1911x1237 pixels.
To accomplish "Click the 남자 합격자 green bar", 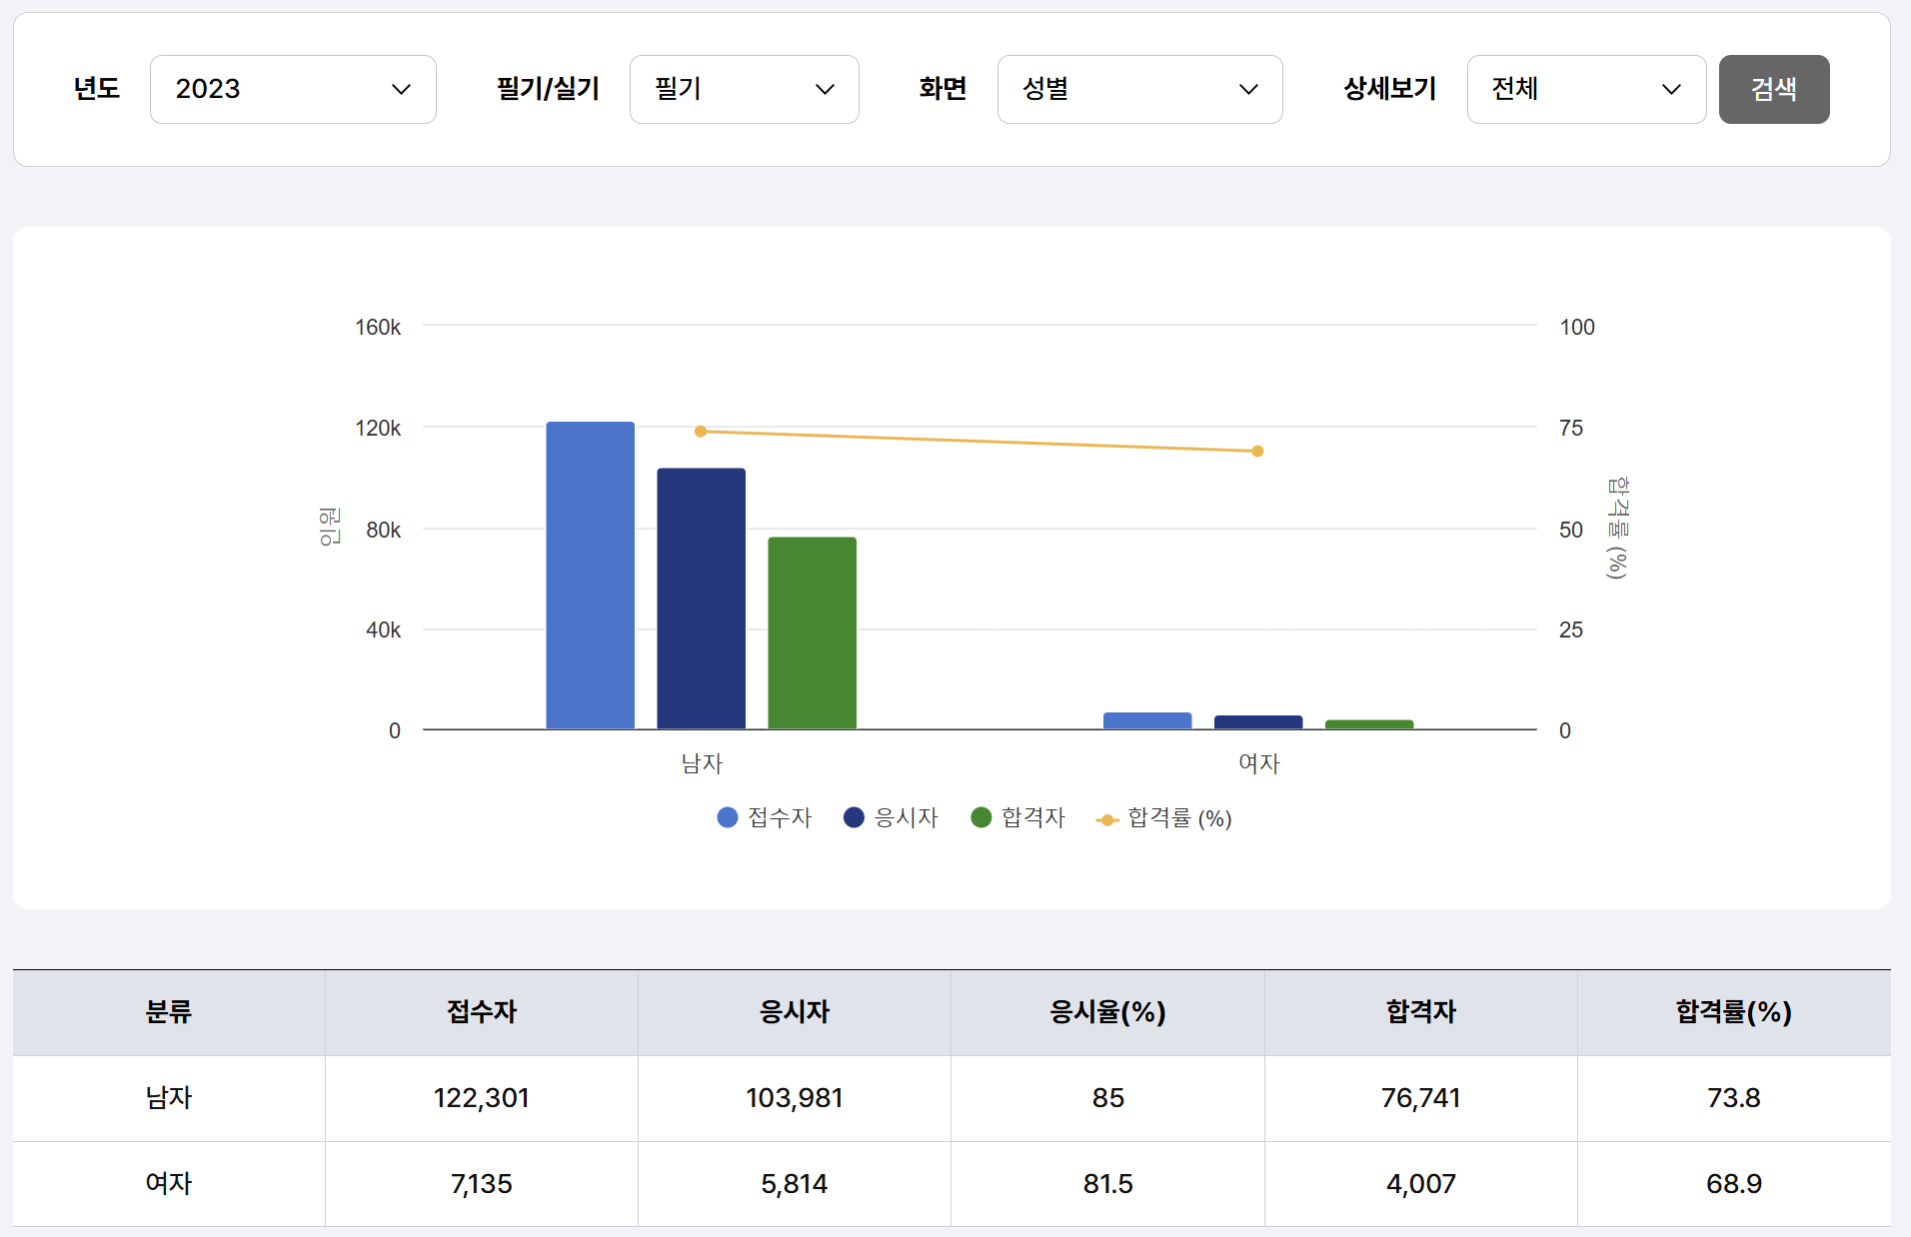I will tap(812, 633).
